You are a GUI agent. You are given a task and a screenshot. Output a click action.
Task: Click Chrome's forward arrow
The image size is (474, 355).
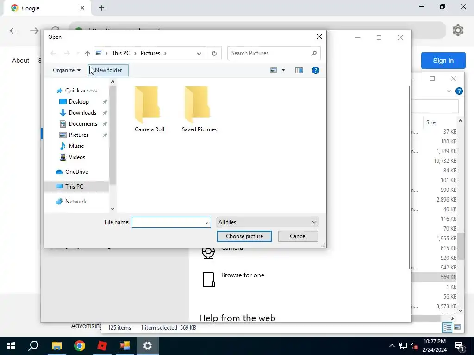34,31
